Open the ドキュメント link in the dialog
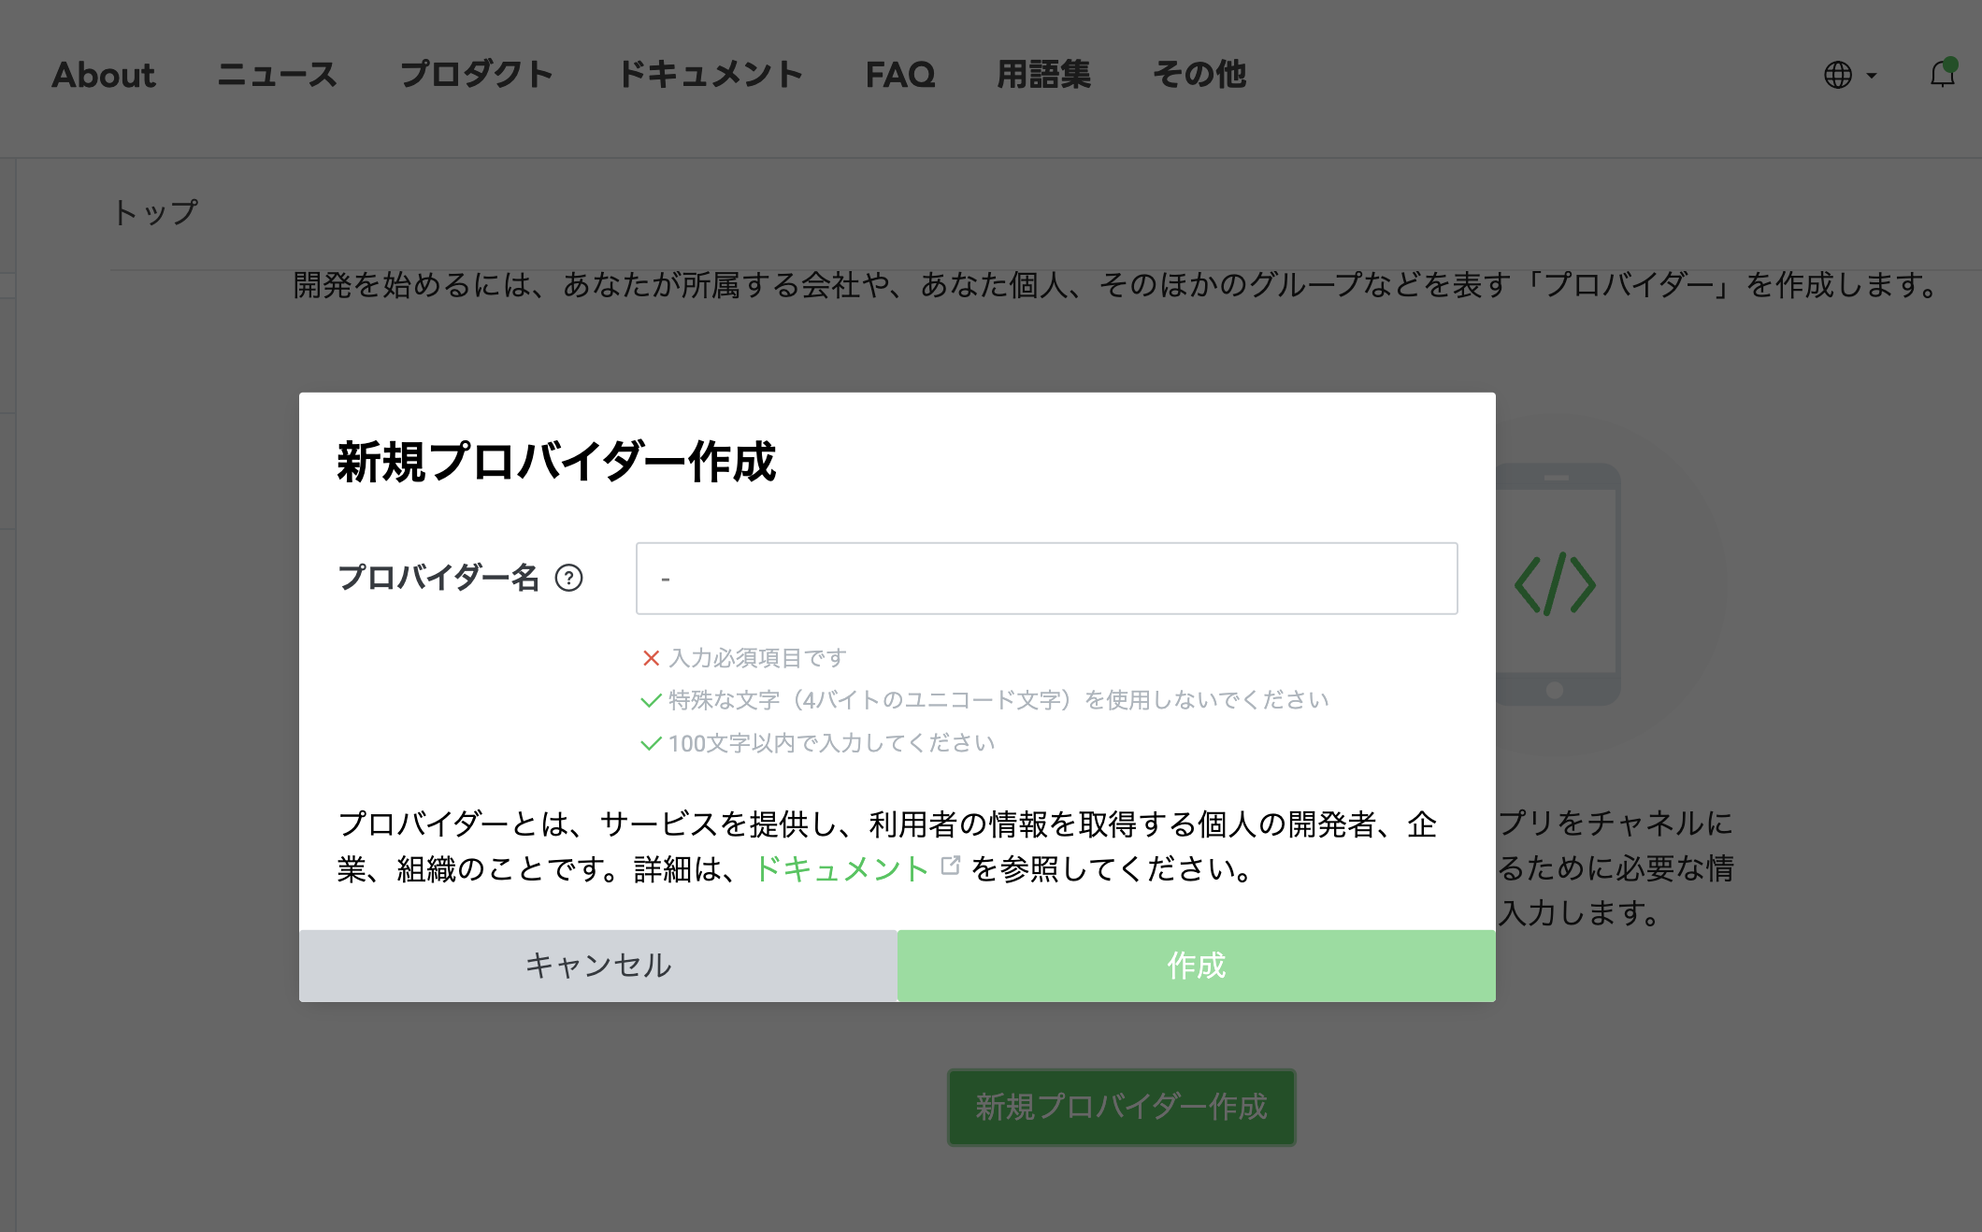Screen dimensions: 1982x1232 point(840,868)
